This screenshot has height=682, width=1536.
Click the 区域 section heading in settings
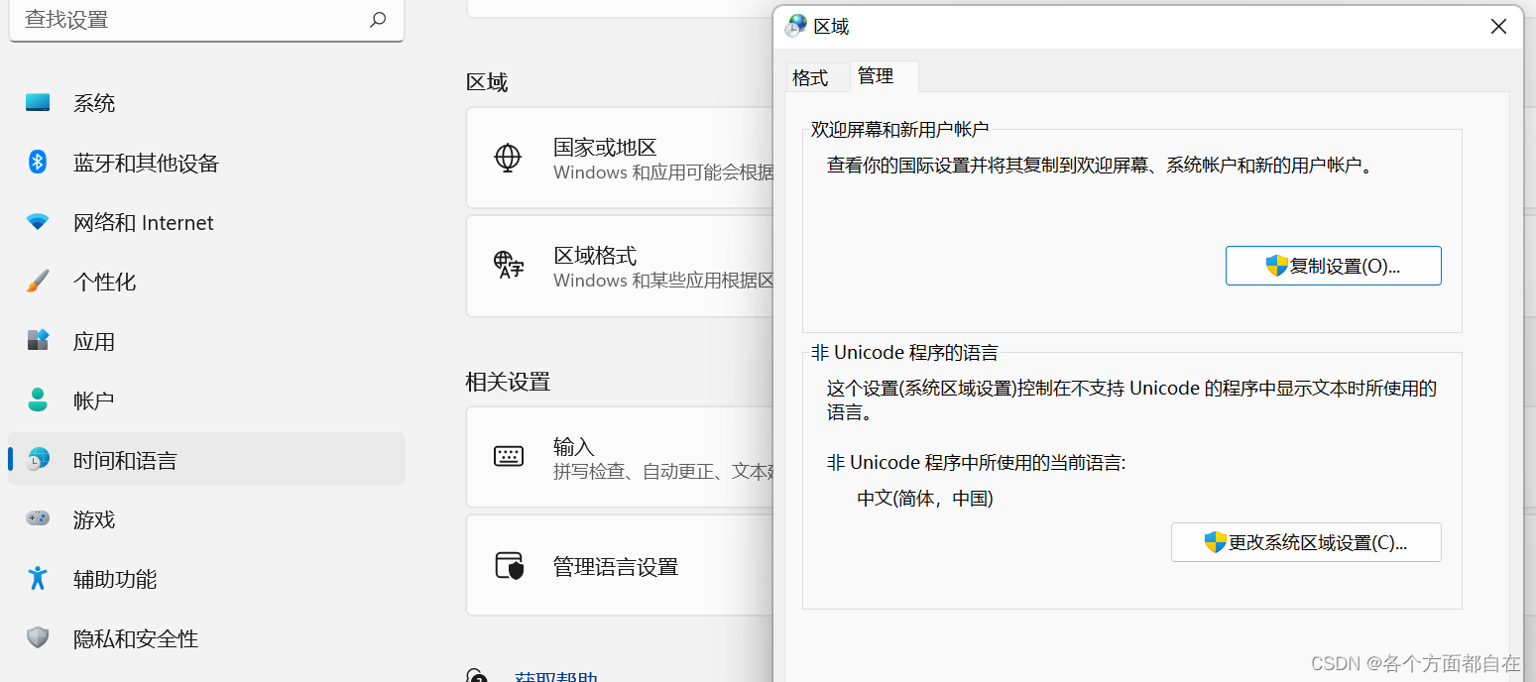coord(487,82)
